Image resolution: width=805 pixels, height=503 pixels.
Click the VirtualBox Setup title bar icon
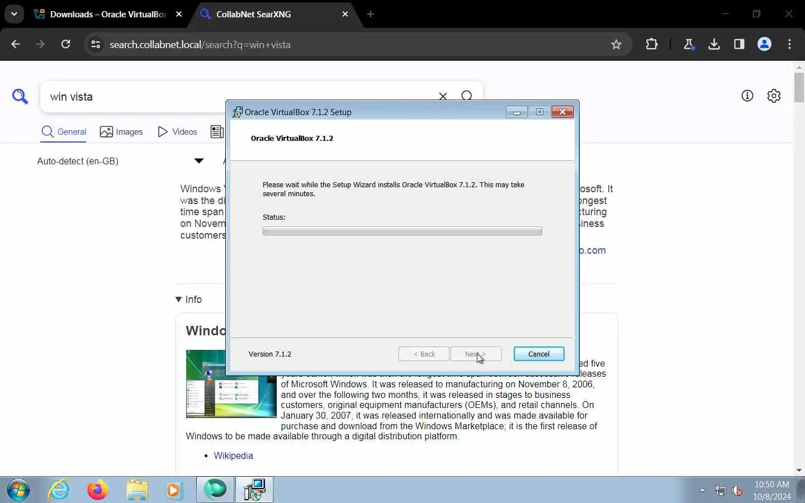coord(238,112)
